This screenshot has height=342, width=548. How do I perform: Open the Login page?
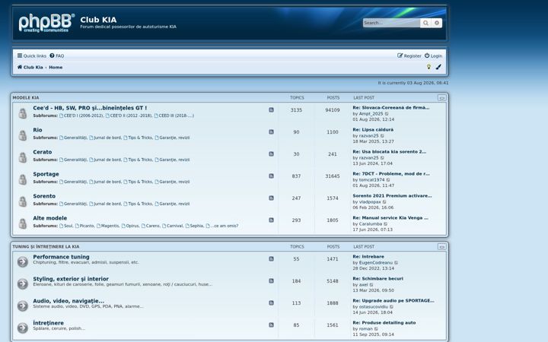click(433, 55)
